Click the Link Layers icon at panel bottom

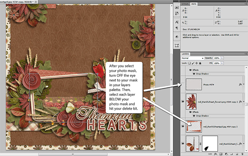[210, 154]
